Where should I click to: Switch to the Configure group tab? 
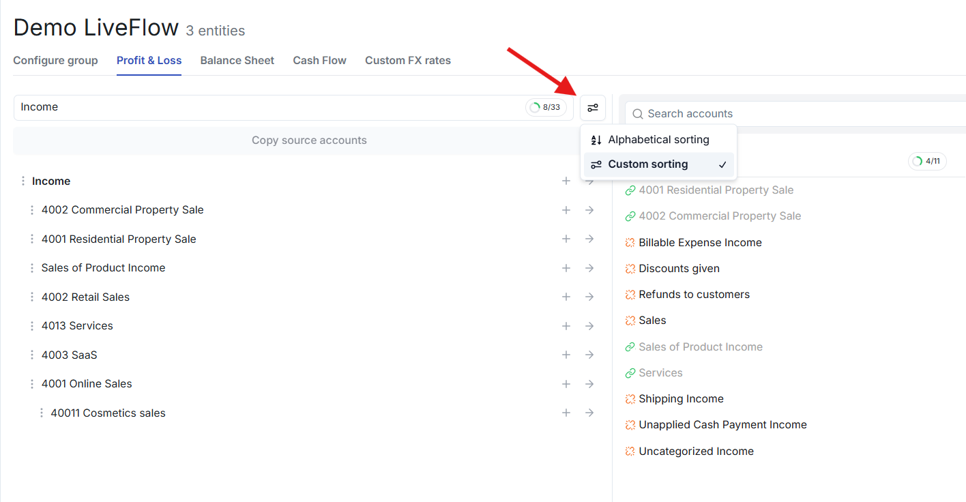(55, 61)
